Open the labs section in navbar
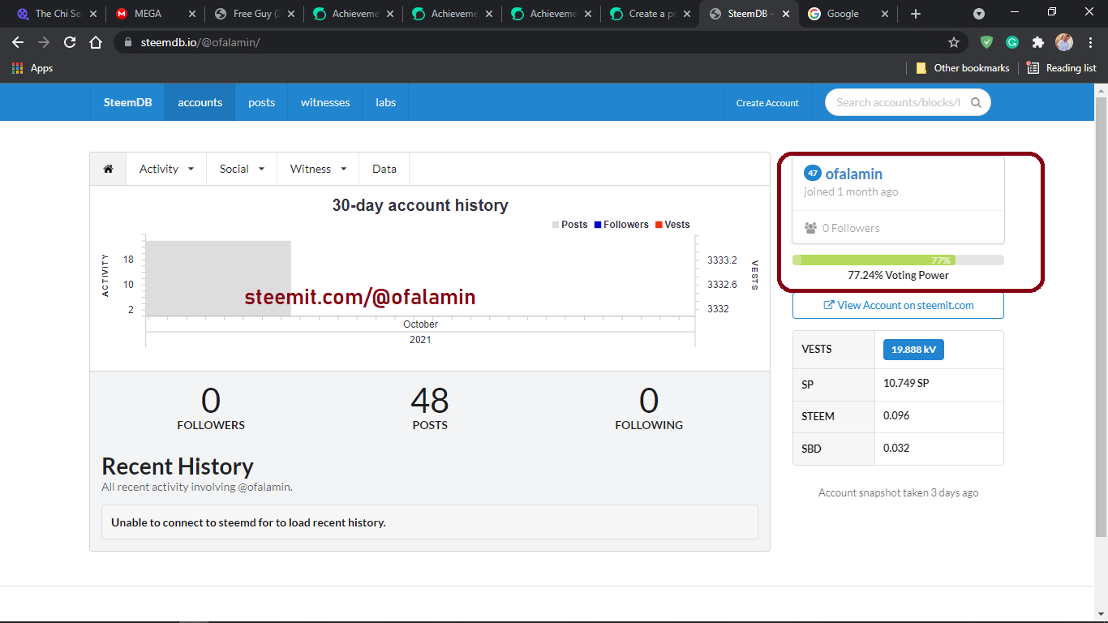The width and height of the screenshot is (1108, 623). pos(386,102)
